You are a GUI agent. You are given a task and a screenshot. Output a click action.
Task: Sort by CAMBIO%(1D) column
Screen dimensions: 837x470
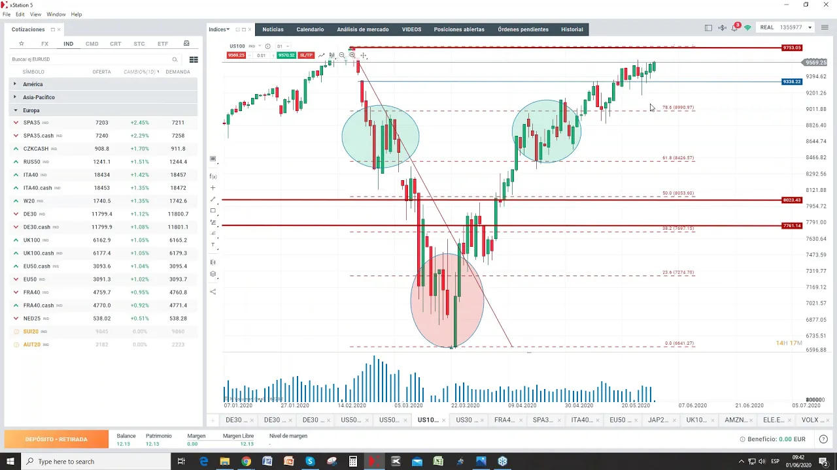click(x=141, y=72)
